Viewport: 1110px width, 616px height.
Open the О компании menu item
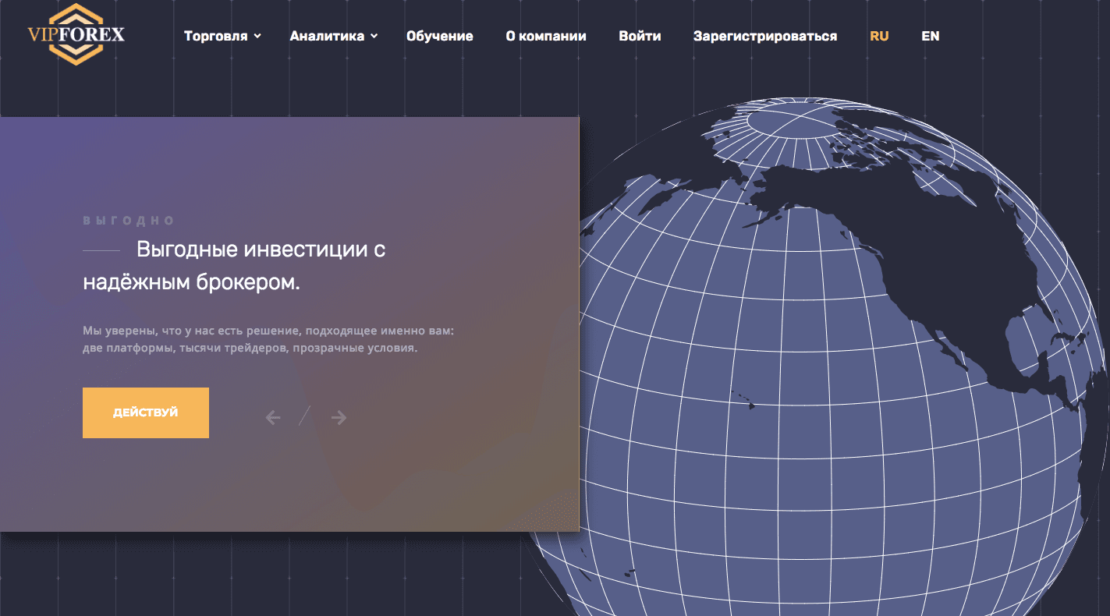[x=546, y=36]
